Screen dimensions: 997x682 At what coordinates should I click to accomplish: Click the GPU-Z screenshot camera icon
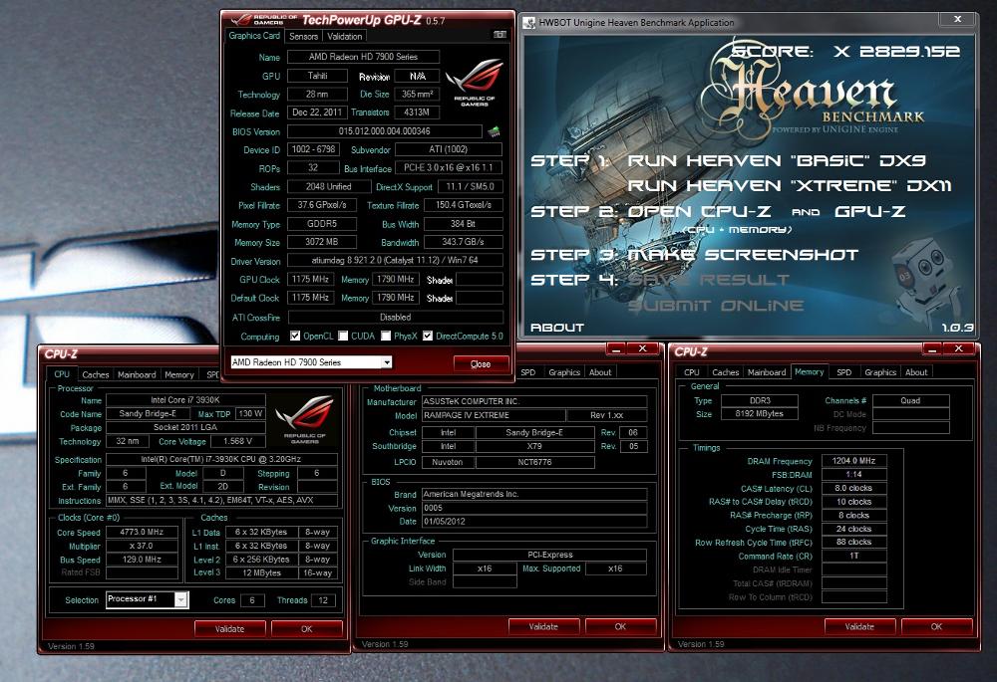tap(499, 35)
